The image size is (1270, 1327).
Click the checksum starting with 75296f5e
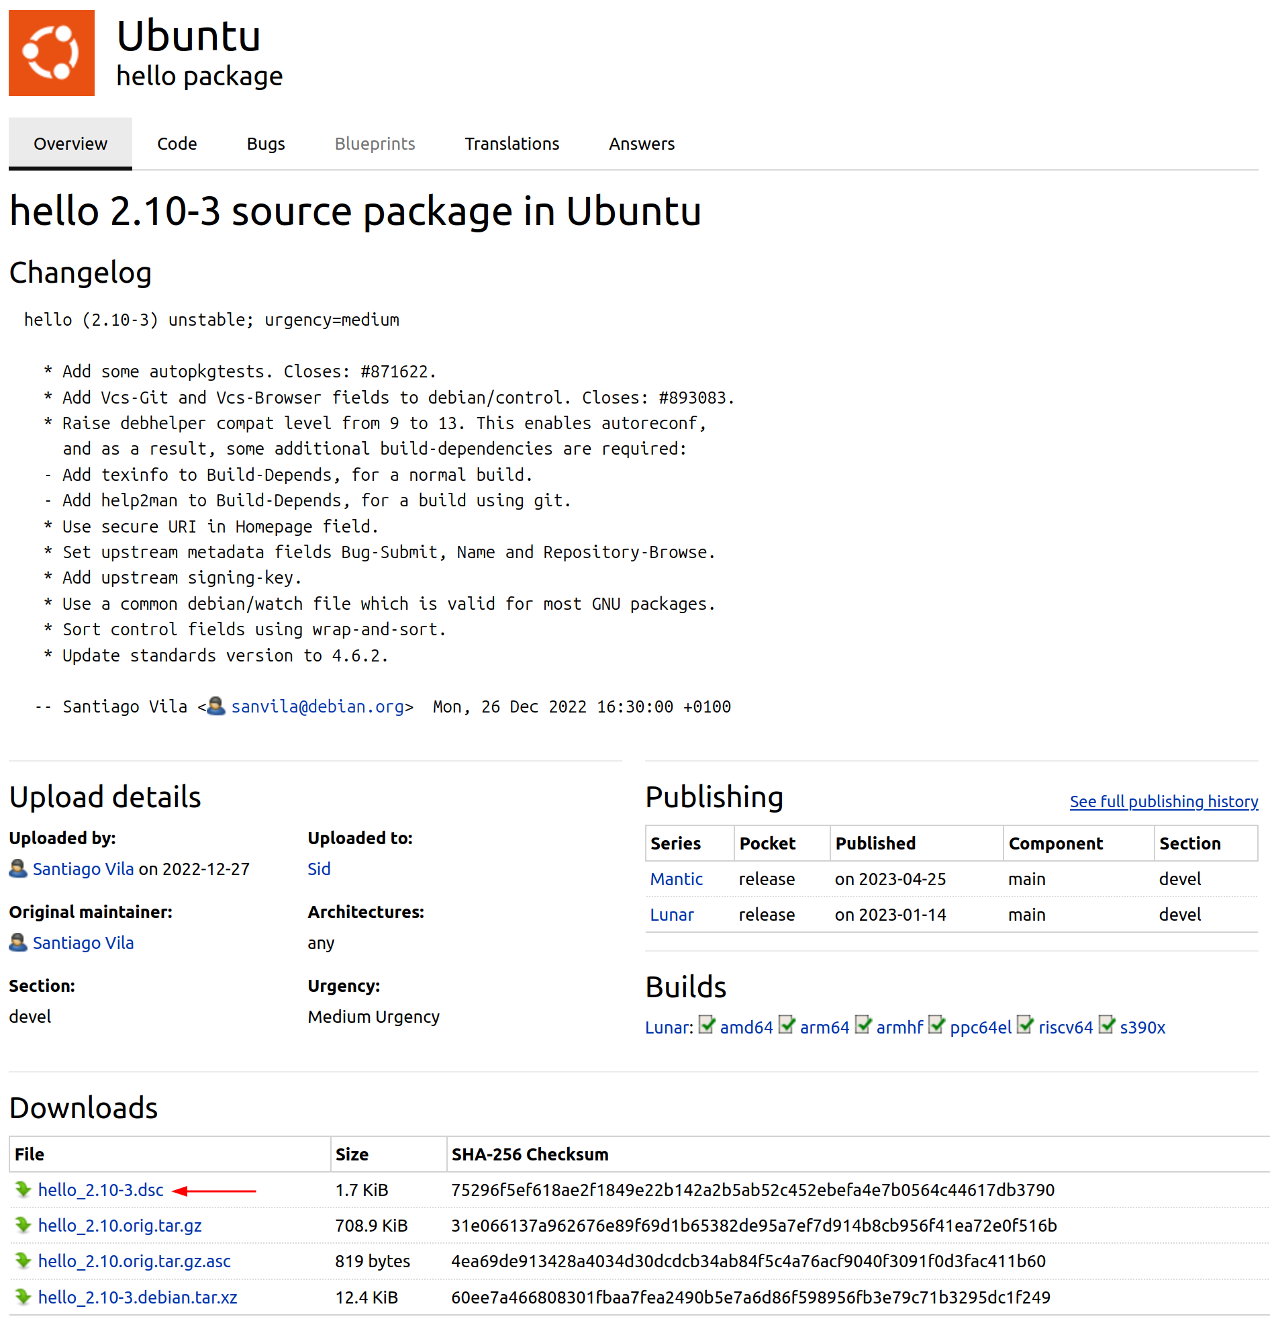[x=752, y=1189]
